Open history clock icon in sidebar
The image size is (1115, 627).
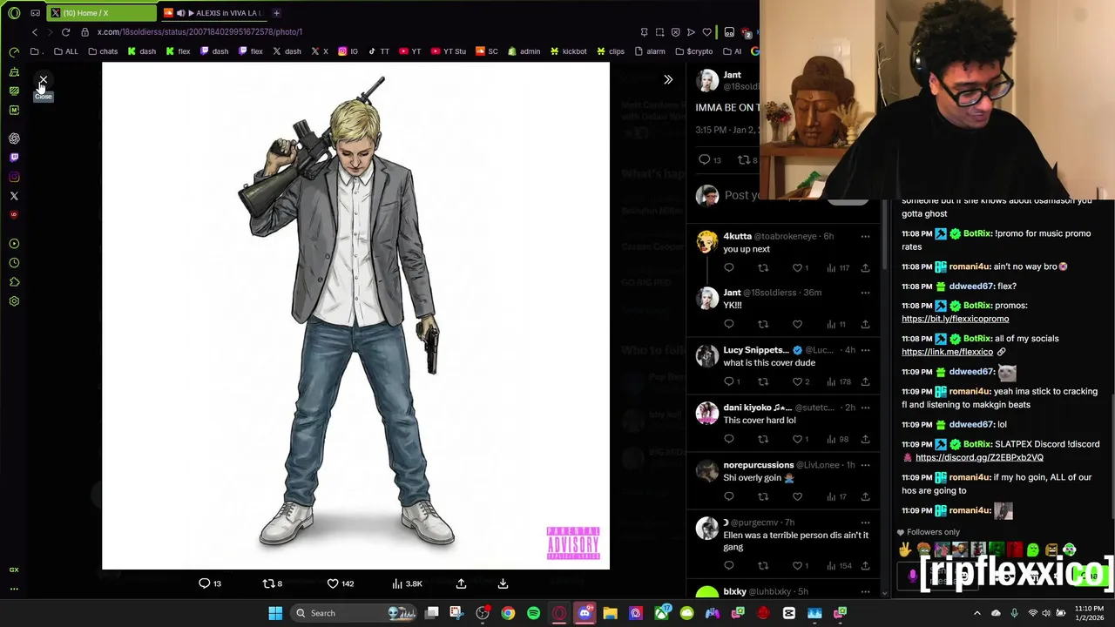pos(14,263)
